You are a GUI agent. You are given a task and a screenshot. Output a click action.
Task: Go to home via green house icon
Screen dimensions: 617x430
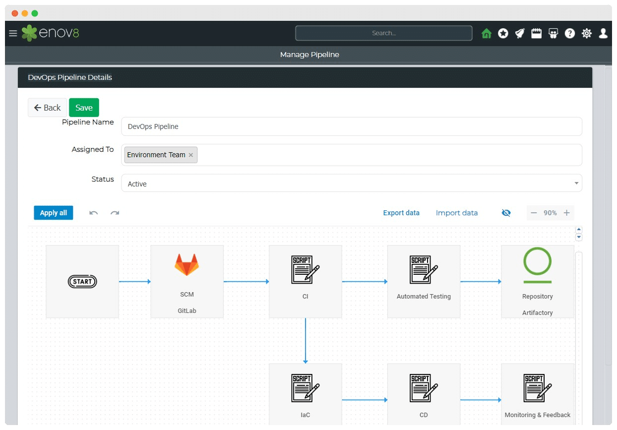[x=486, y=33]
